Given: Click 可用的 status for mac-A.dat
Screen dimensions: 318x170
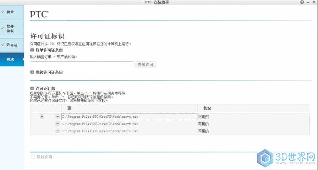Looking at the screenshot, I should pos(204,131).
